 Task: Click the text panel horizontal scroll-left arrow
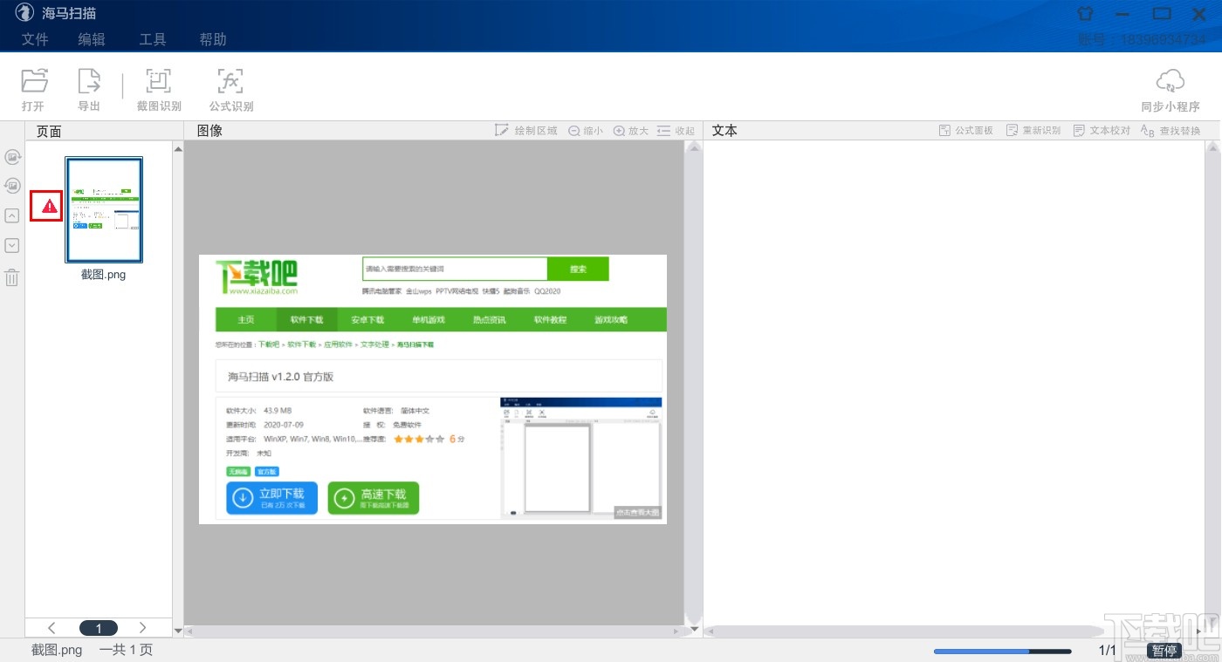[x=711, y=631]
